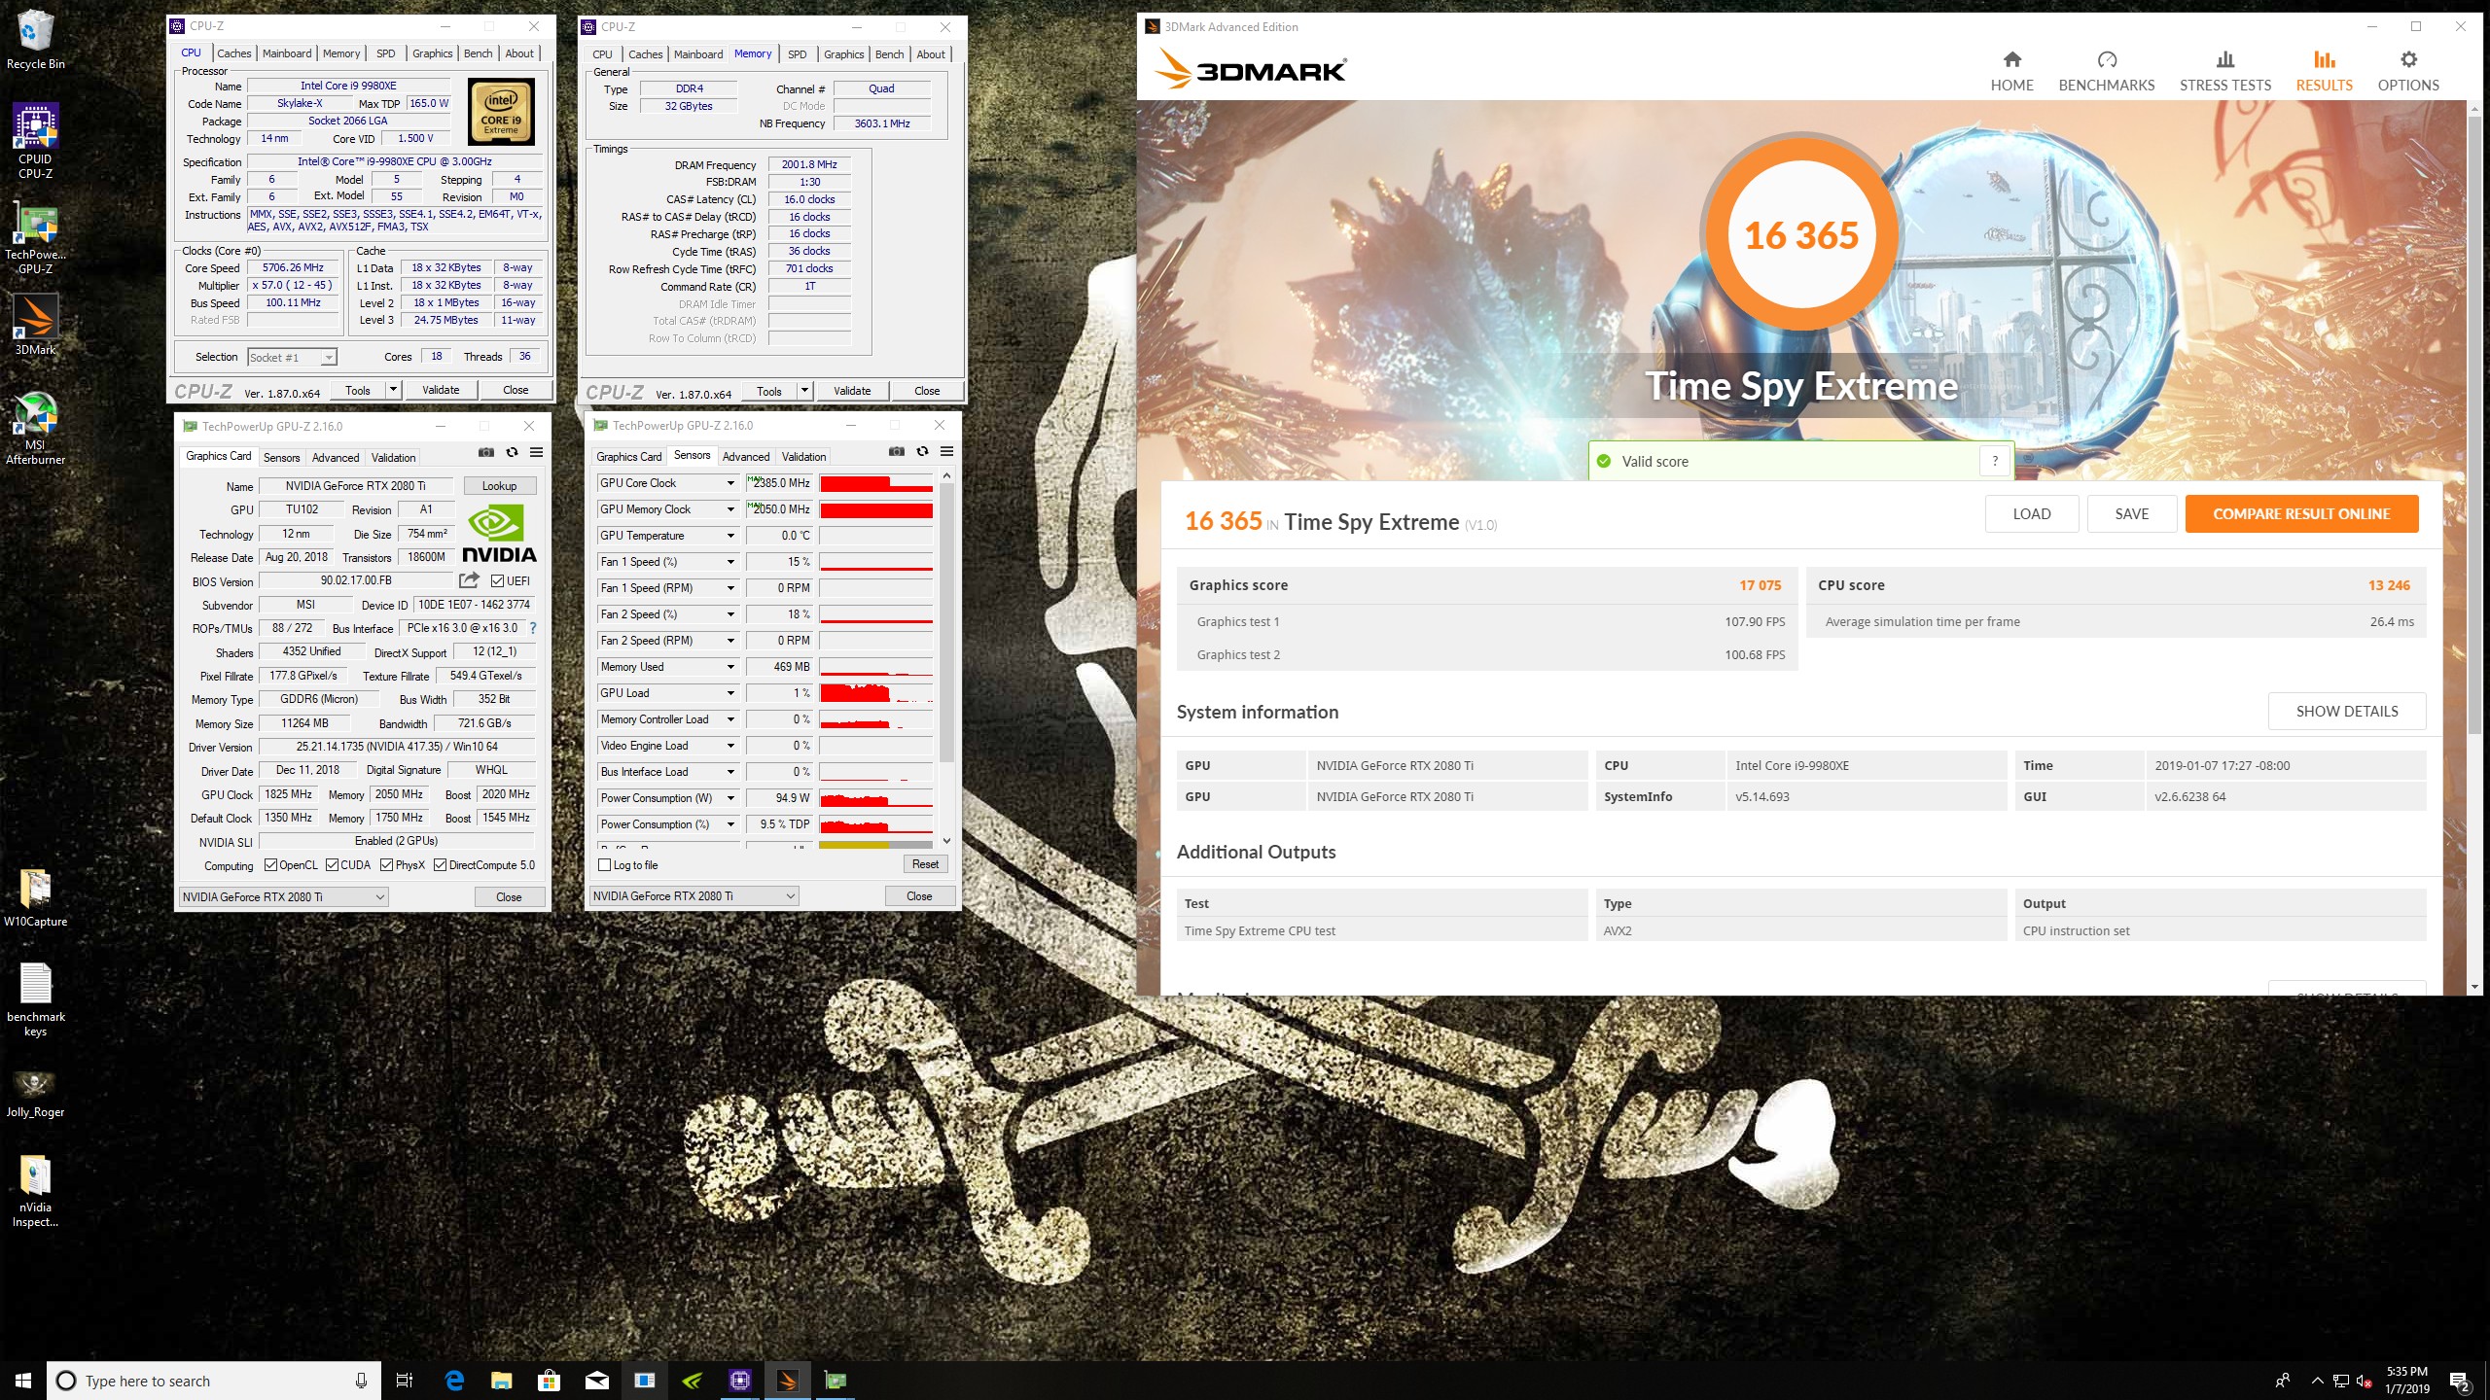Image resolution: width=2490 pixels, height=1400 pixels.
Task: Open hamburger menu in left GPU-Z window
Action: [x=536, y=453]
